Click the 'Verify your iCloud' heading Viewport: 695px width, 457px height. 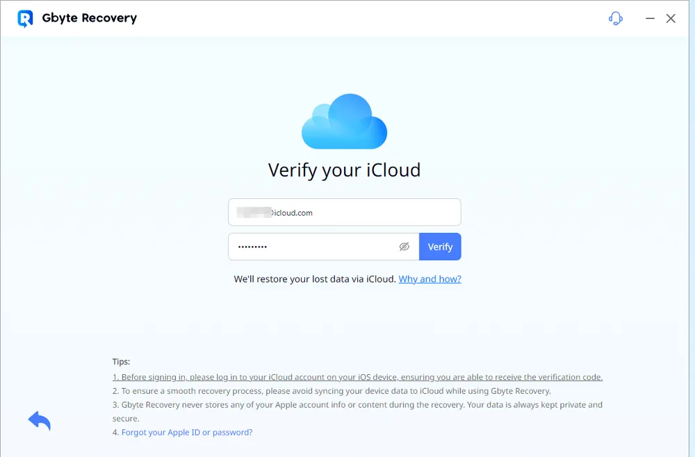(345, 170)
